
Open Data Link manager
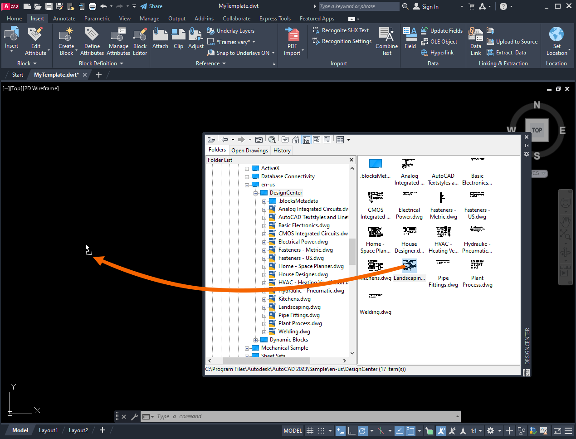click(x=475, y=41)
